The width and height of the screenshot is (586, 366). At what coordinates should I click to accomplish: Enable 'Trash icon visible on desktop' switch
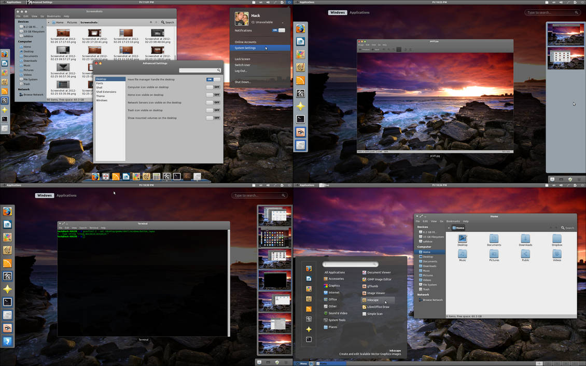(213, 110)
